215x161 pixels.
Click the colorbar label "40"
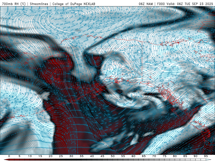[x=92, y=156]
